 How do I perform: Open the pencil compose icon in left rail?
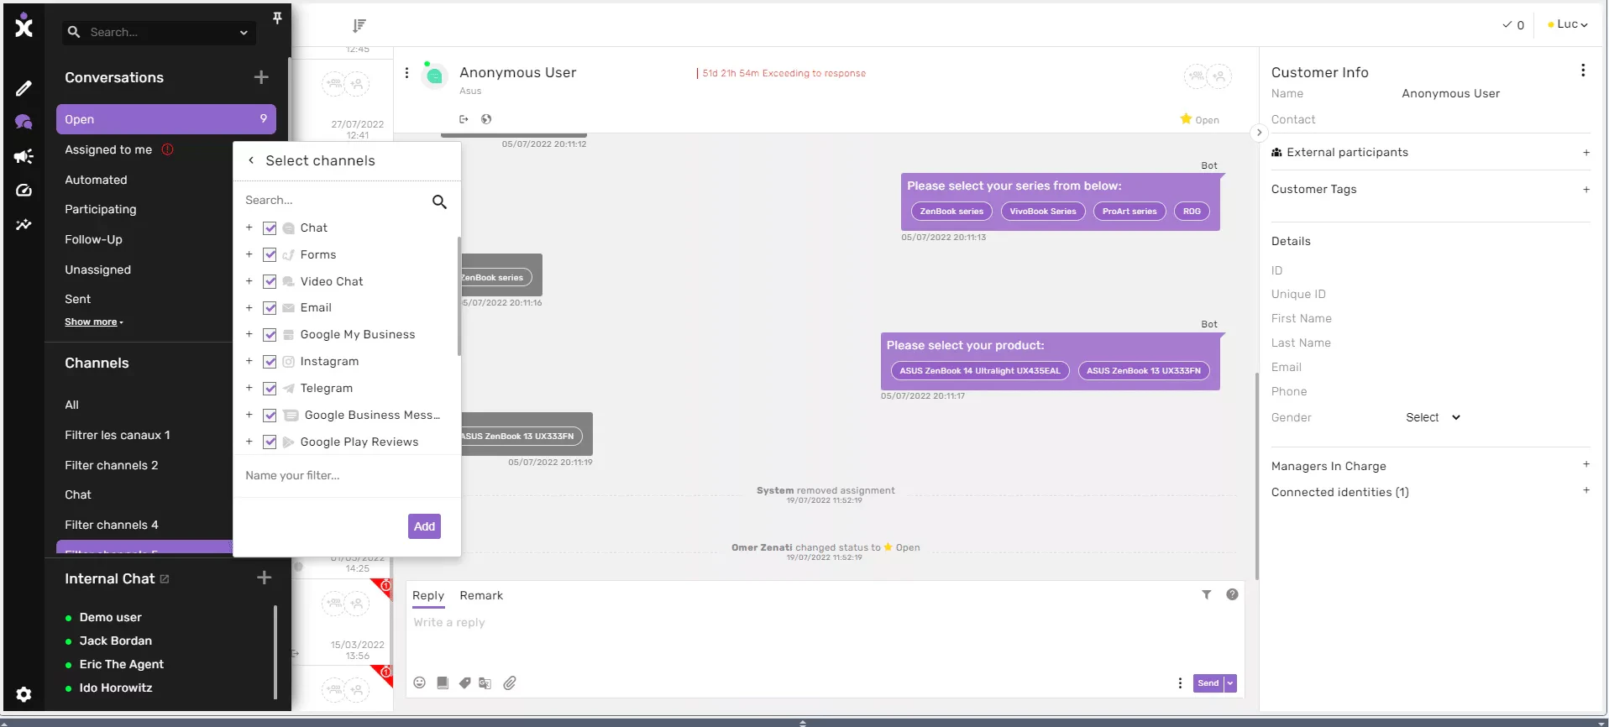pos(24,88)
